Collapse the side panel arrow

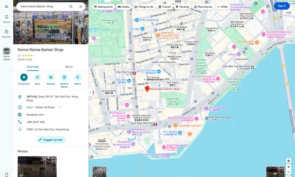91,92
